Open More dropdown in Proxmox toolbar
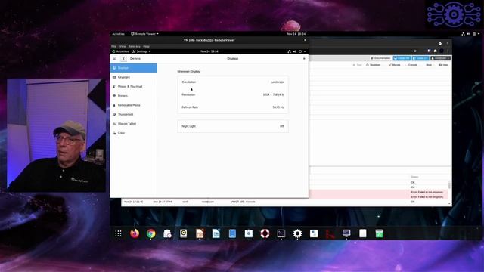This screenshot has height=272, width=484. point(430,65)
